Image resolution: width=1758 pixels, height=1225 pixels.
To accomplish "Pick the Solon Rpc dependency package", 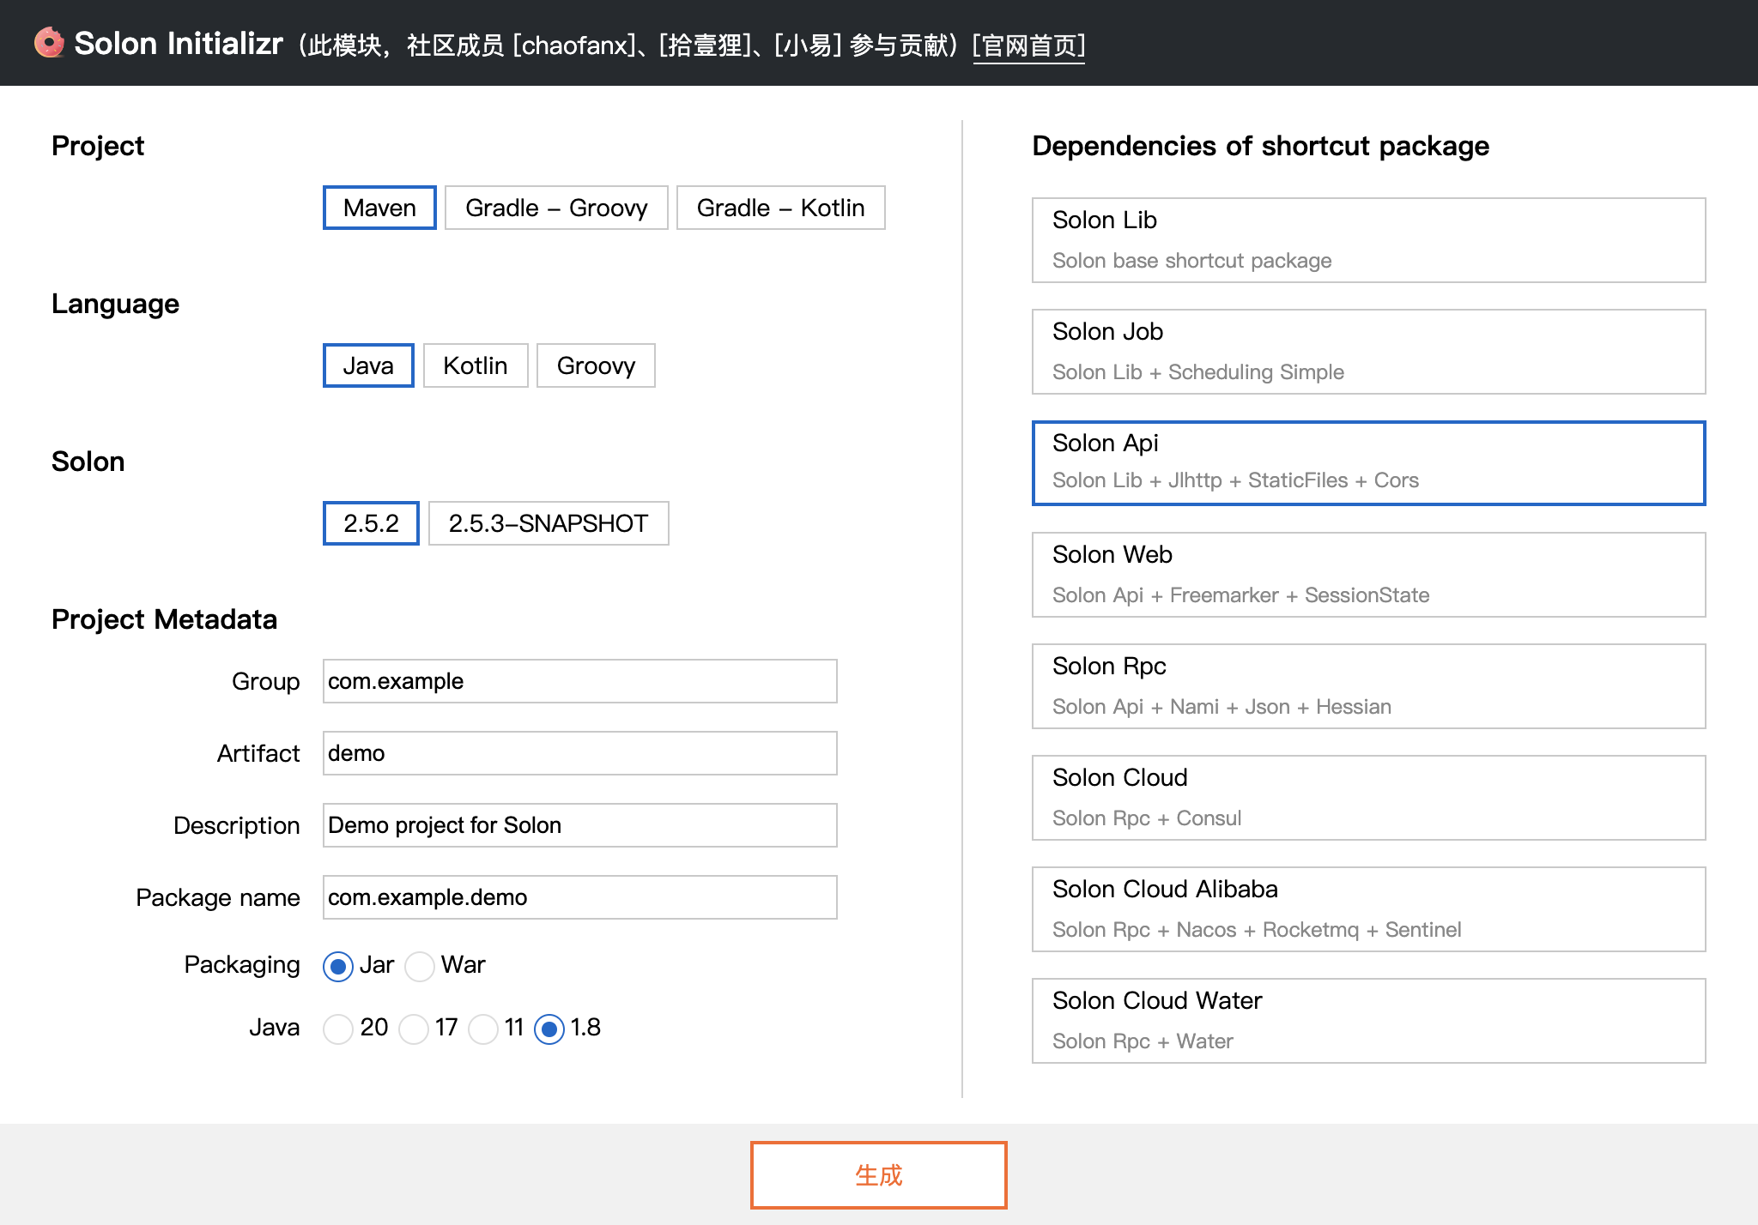I will (1368, 686).
